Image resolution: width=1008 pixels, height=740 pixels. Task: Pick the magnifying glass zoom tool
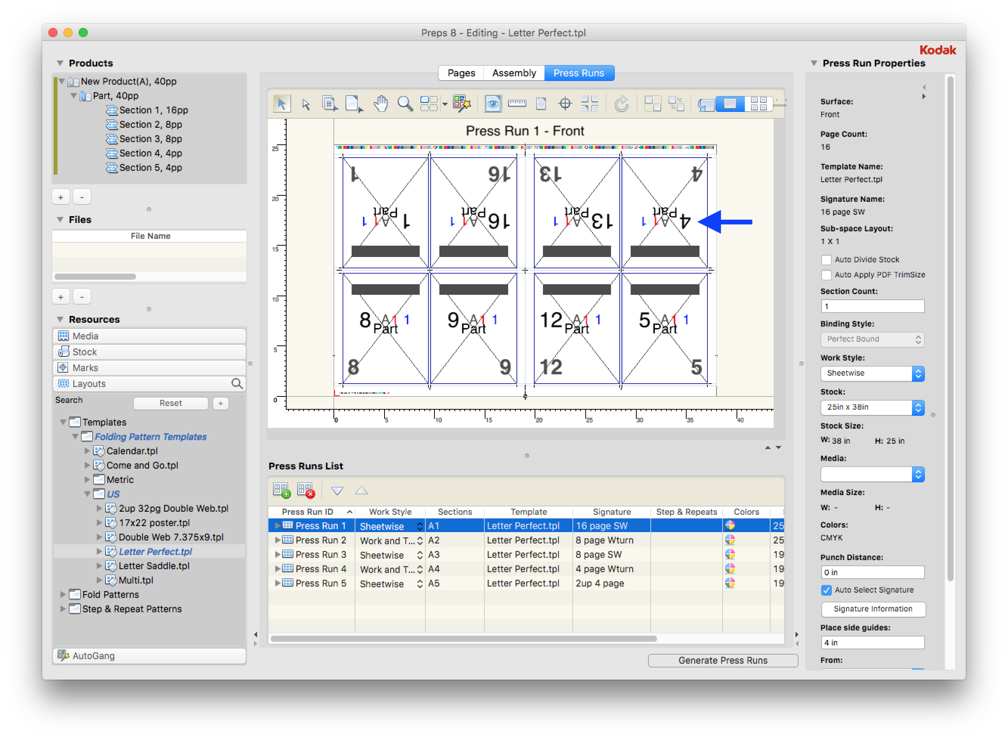pyautogui.click(x=405, y=104)
